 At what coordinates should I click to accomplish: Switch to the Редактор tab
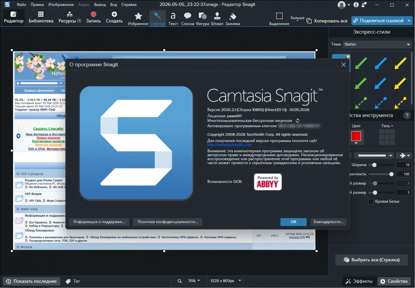click(13, 17)
